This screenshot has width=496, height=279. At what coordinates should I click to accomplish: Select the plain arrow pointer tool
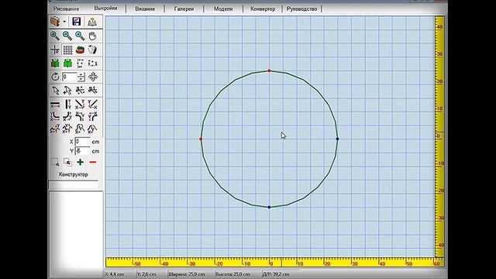coord(55,91)
